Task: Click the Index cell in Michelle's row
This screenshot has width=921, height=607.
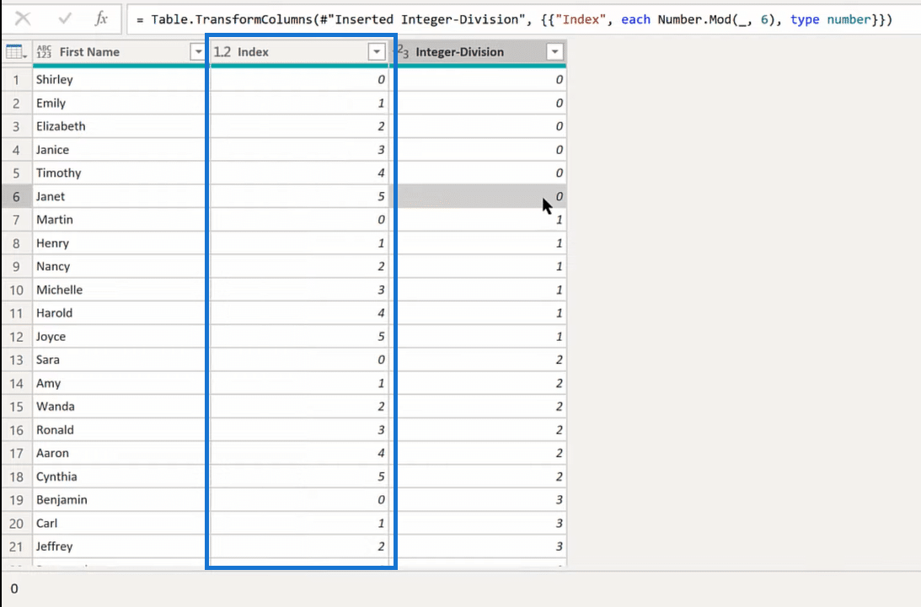Action: click(300, 290)
